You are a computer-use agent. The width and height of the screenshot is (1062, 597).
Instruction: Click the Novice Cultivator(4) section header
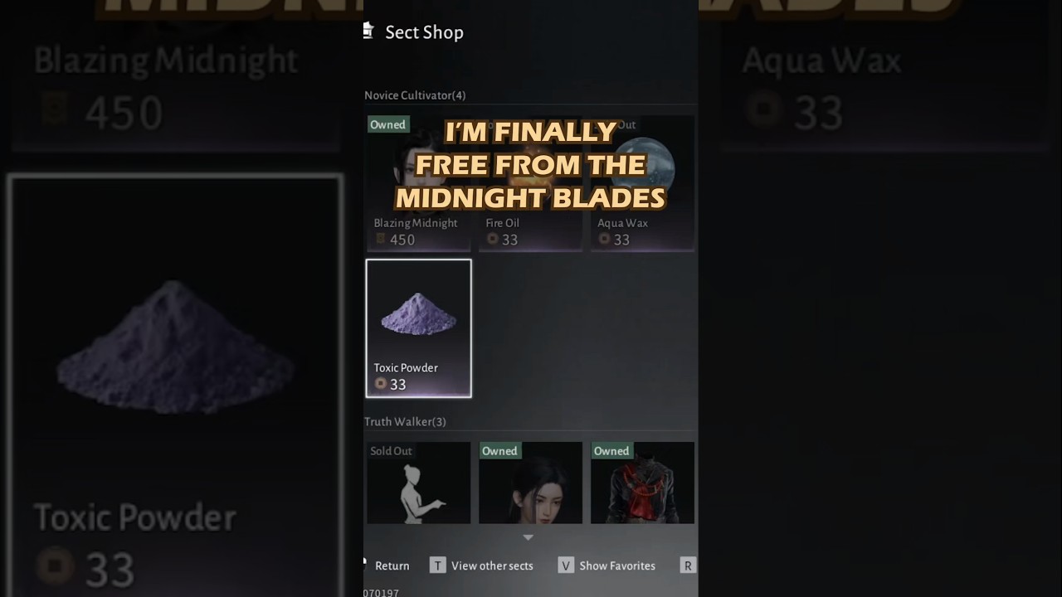coord(415,95)
